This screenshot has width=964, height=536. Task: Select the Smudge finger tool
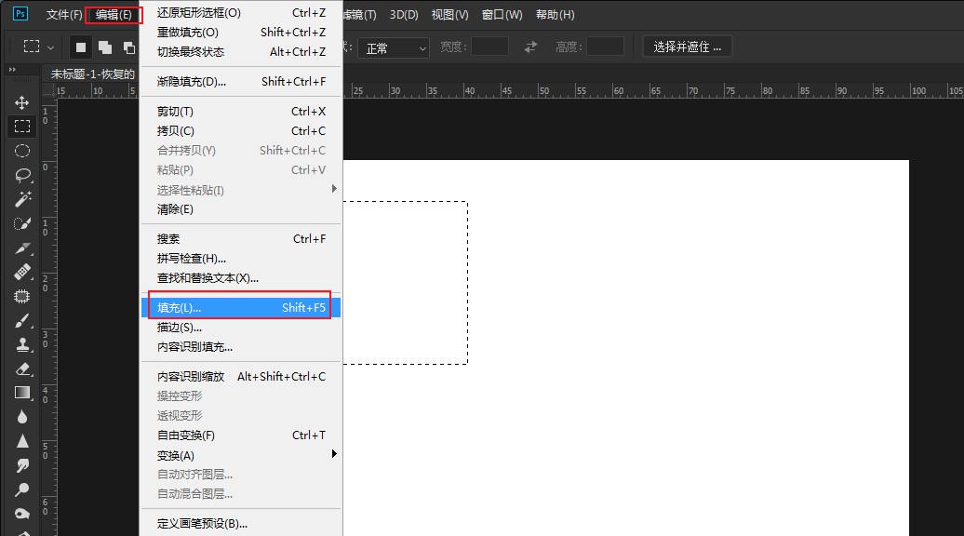tap(22, 465)
